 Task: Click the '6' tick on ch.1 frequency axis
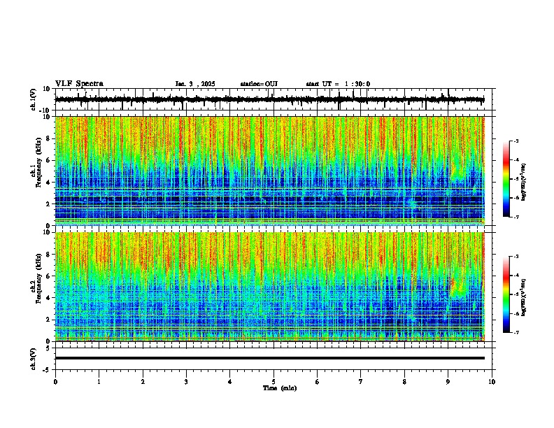(48, 160)
